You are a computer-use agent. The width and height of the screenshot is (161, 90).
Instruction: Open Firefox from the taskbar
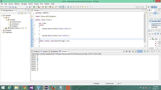[53, 88]
